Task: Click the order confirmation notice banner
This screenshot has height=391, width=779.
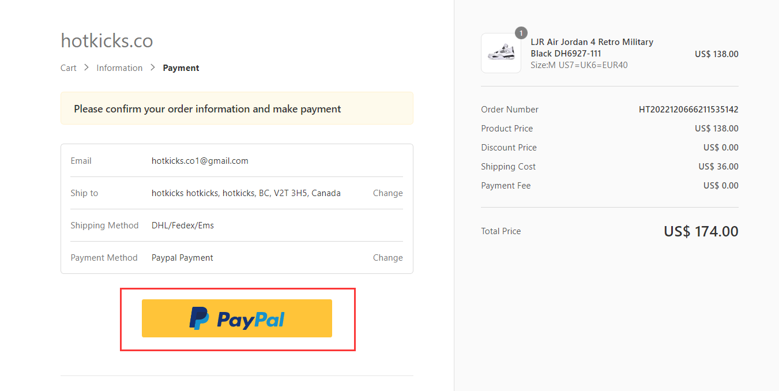Action: tap(237, 108)
